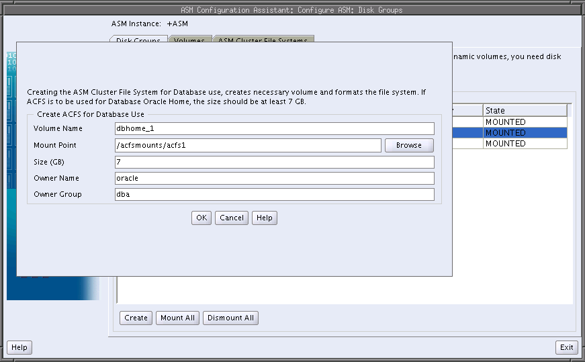Screen dimensions: 585x362
Task: Click into the Size (GB) field
Action: pyautogui.click(x=274, y=162)
